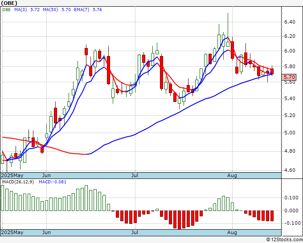Click the 0.000 MACD axis label
This screenshot has height=243, width=303.
pos(291,211)
